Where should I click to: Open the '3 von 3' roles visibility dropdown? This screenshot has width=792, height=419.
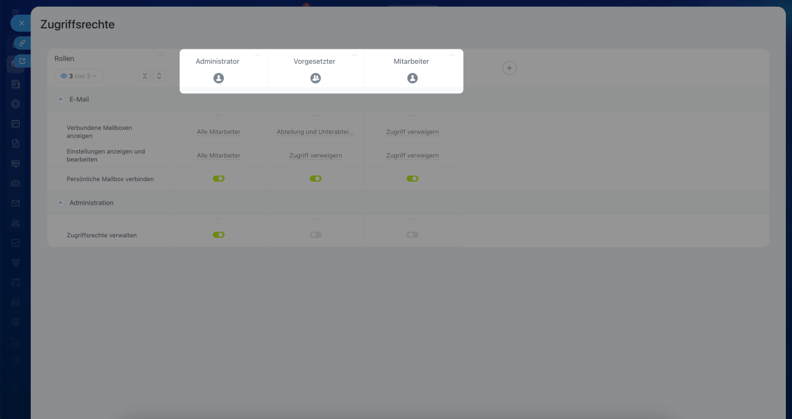coord(79,76)
